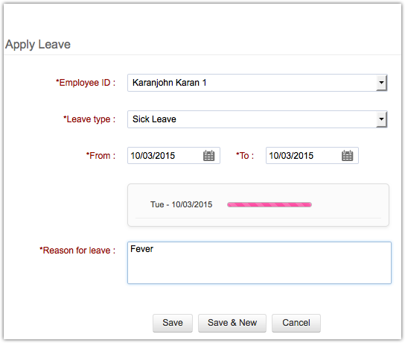
Task: Click the pink full-day leave bar
Action: tap(270, 204)
